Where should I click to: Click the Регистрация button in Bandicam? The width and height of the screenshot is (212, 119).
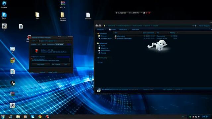coord(41,64)
